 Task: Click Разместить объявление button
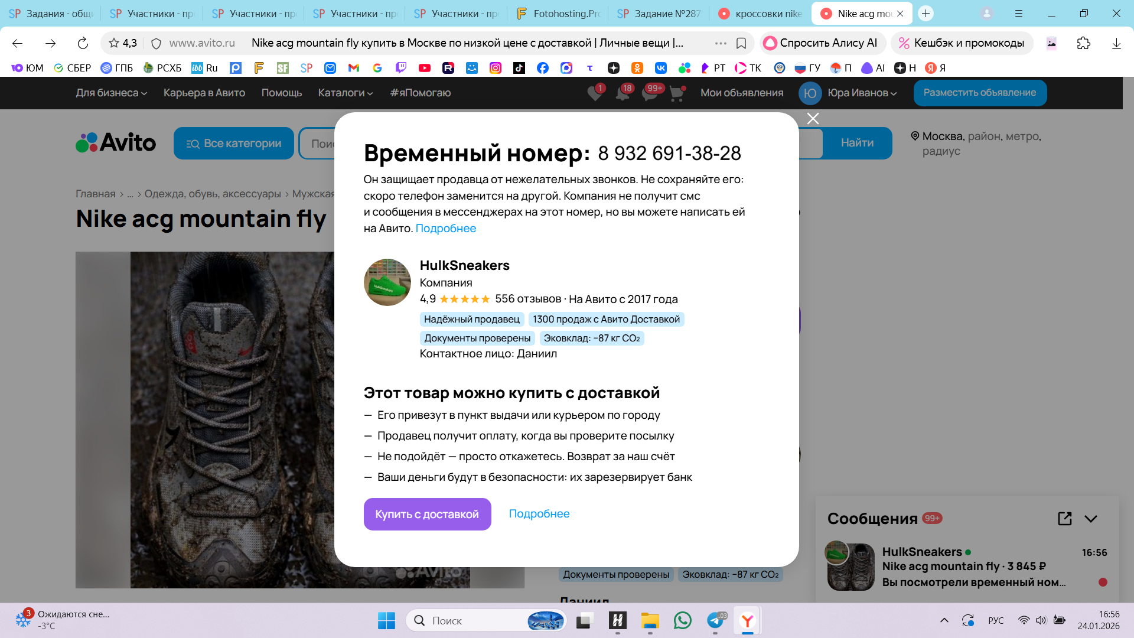[979, 93]
